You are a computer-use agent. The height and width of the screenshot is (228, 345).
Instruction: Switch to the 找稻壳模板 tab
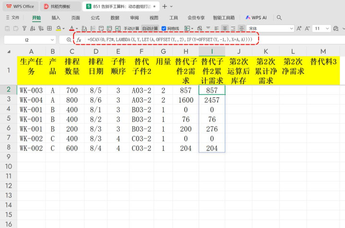click(x=60, y=6)
